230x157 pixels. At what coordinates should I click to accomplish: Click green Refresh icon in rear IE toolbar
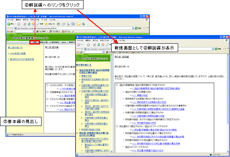click(x=29, y=24)
